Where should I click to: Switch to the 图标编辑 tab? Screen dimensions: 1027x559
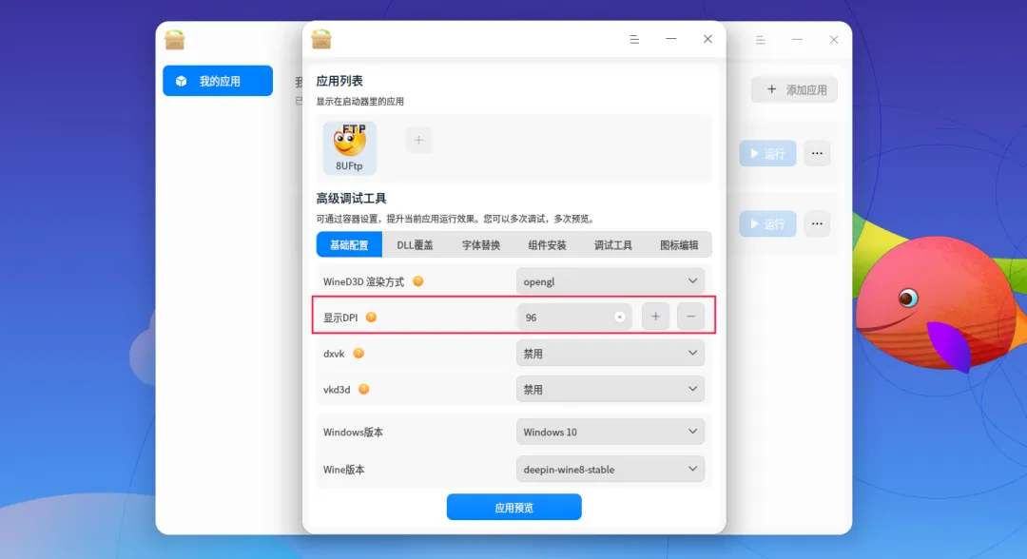pos(679,245)
